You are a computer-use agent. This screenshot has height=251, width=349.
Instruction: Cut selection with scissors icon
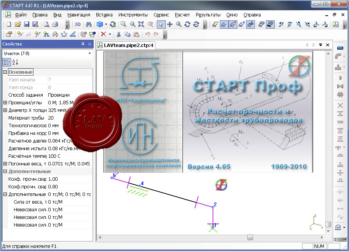click(118, 34)
